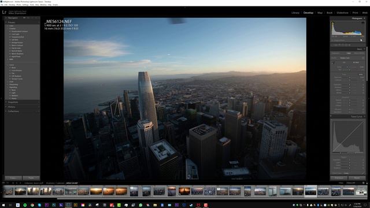Open Chrome from the taskbar
This screenshot has height=208, width=370.
coord(32,205)
